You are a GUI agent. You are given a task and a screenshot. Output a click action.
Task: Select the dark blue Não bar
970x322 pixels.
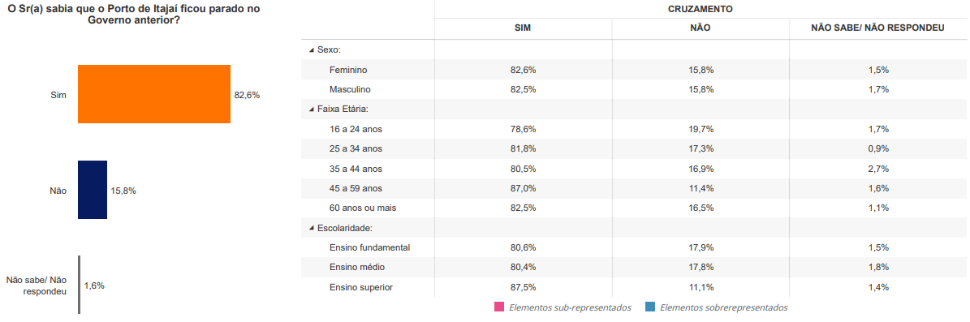93,190
